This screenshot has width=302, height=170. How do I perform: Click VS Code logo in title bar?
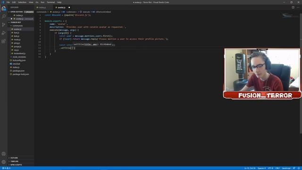[x=3, y=2]
